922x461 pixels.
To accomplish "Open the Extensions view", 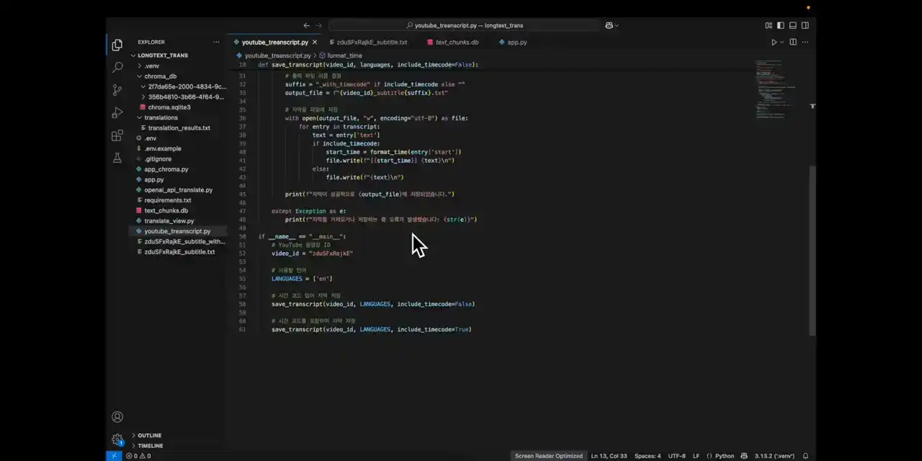I will click(117, 135).
